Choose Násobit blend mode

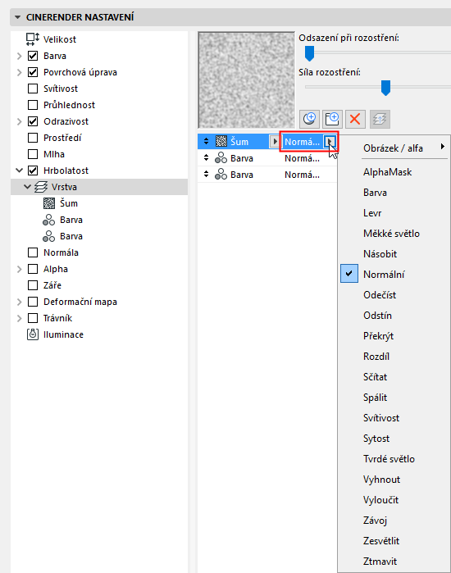[394, 254]
